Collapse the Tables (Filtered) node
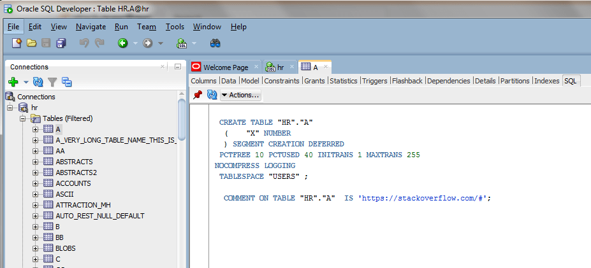Screen dimensions: 591x268 (22, 118)
